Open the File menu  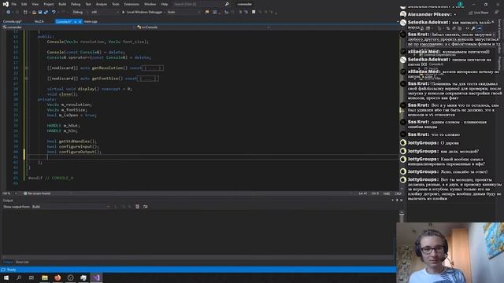14,4
